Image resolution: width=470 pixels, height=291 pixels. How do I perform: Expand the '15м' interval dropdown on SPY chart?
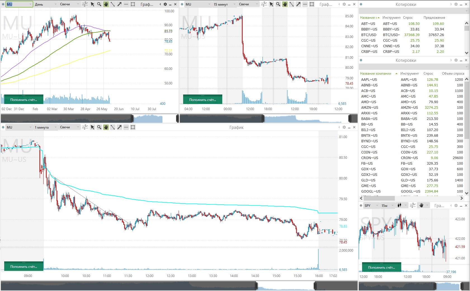[x=387, y=205]
